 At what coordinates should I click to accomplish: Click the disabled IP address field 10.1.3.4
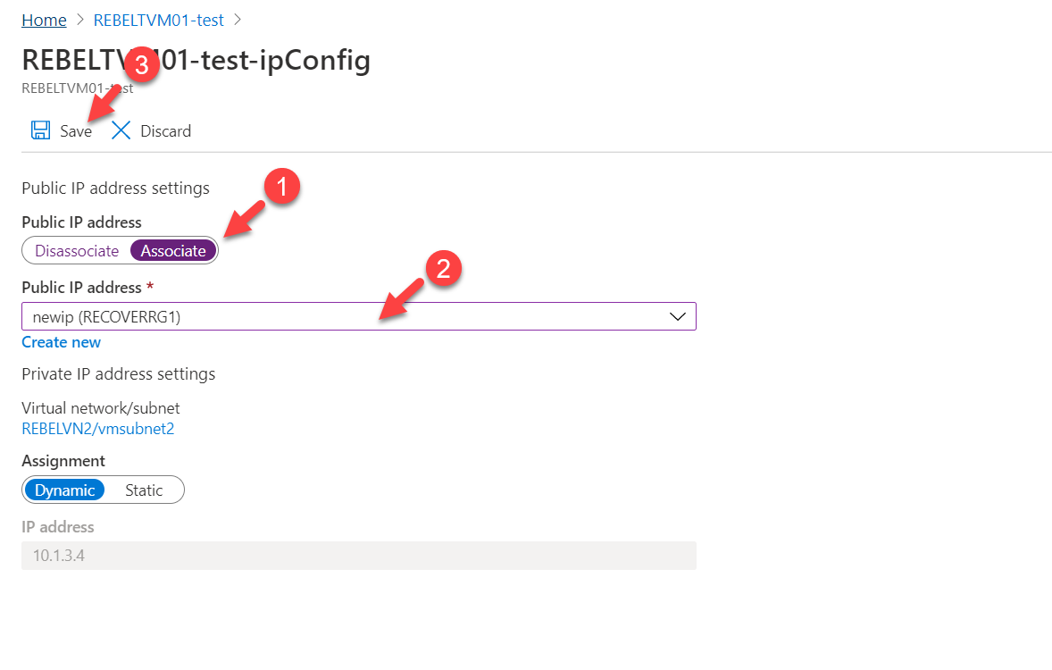pyautogui.click(x=359, y=556)
